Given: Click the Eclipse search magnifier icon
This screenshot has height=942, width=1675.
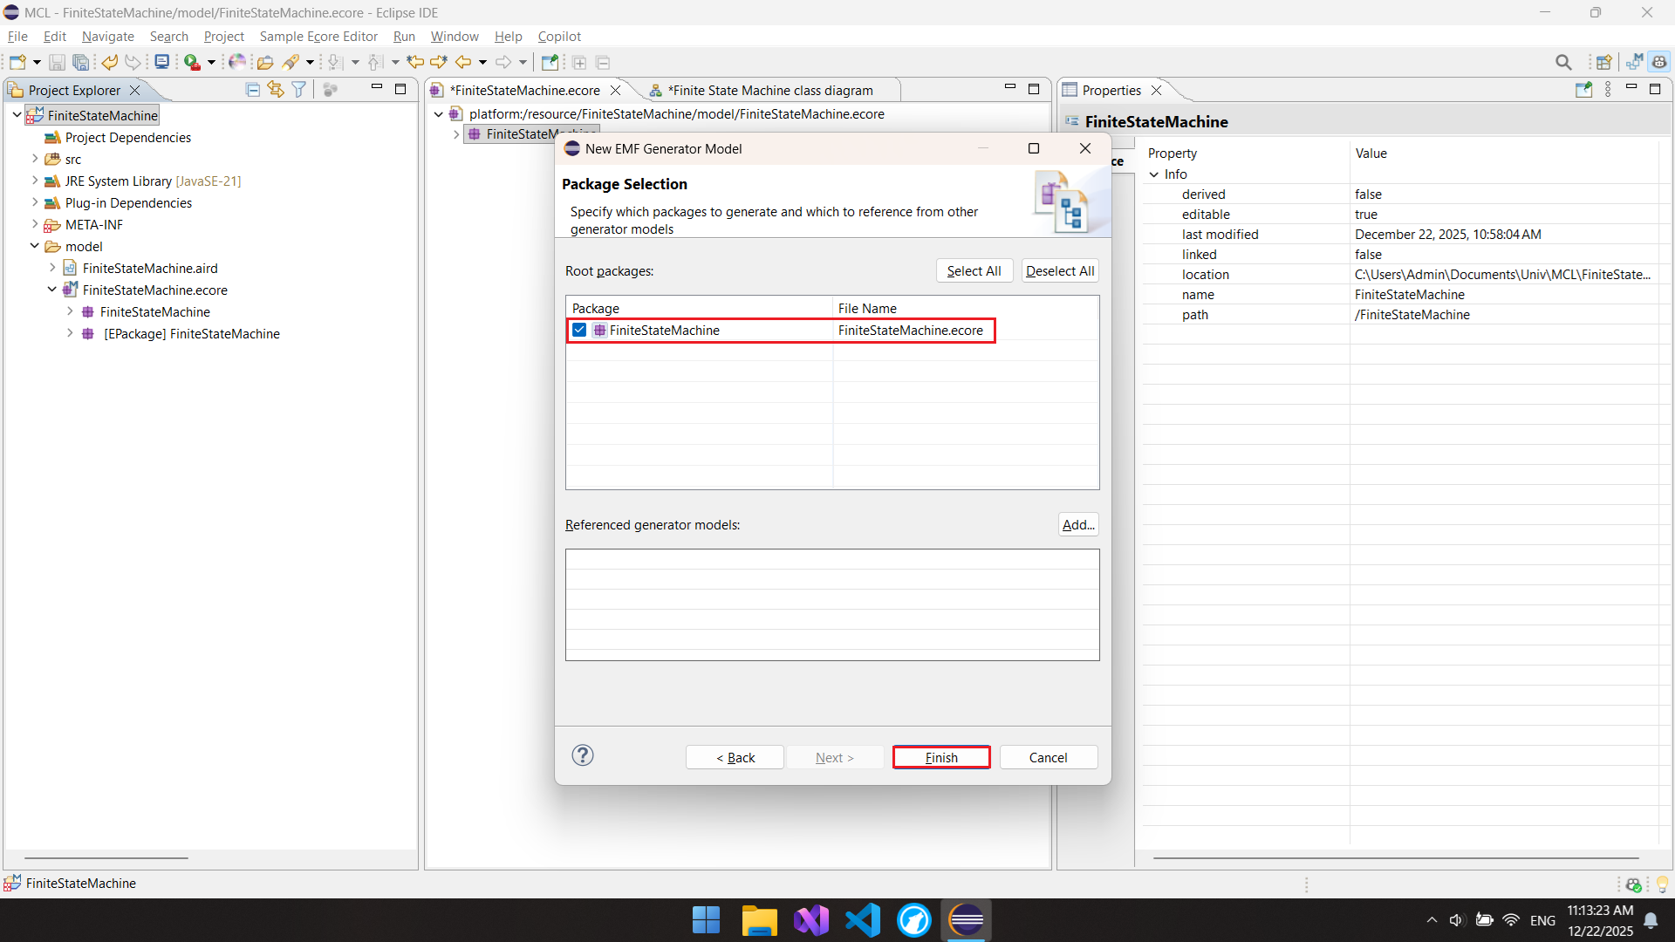Looking at the screenshot, I should tap(1563, 62).
